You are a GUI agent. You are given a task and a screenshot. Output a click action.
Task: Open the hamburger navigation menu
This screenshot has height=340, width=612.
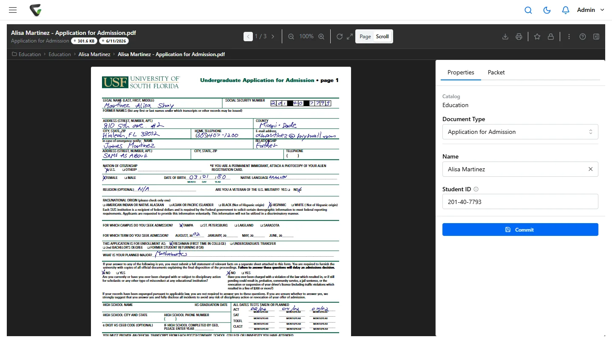[13, 10]
